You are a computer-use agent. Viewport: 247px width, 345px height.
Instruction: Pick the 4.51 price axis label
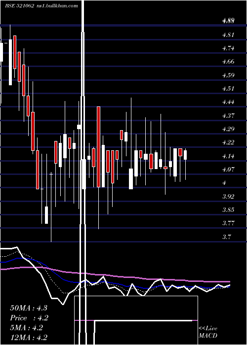(x=228, y=88)
